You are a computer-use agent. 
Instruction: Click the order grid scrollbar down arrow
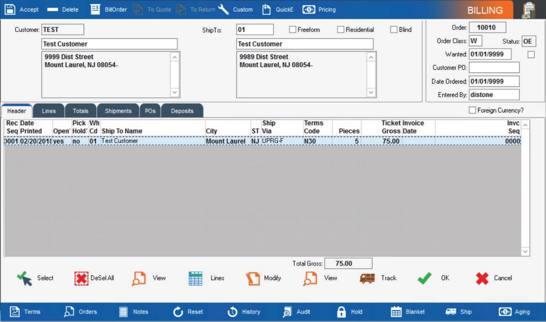(525, 251)
